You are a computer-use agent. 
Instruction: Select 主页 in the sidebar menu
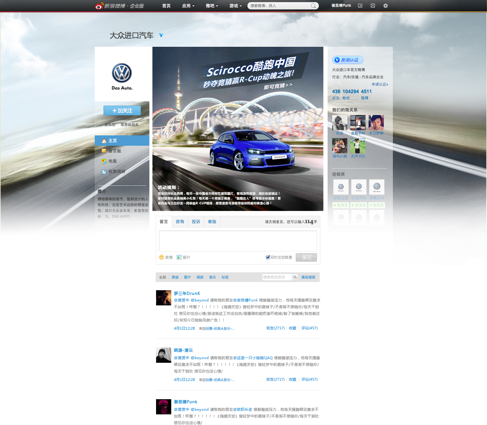tap(122, 141)
